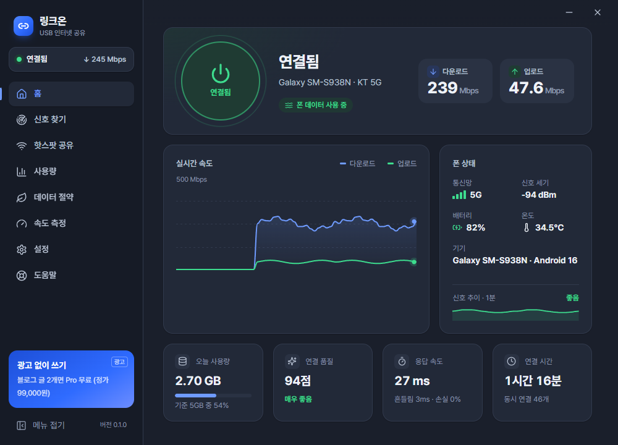The height and width of the screenshot is (445, 618).
Task: Click the -94 dBm signal strength value
Action: click(x=539, y=195)
